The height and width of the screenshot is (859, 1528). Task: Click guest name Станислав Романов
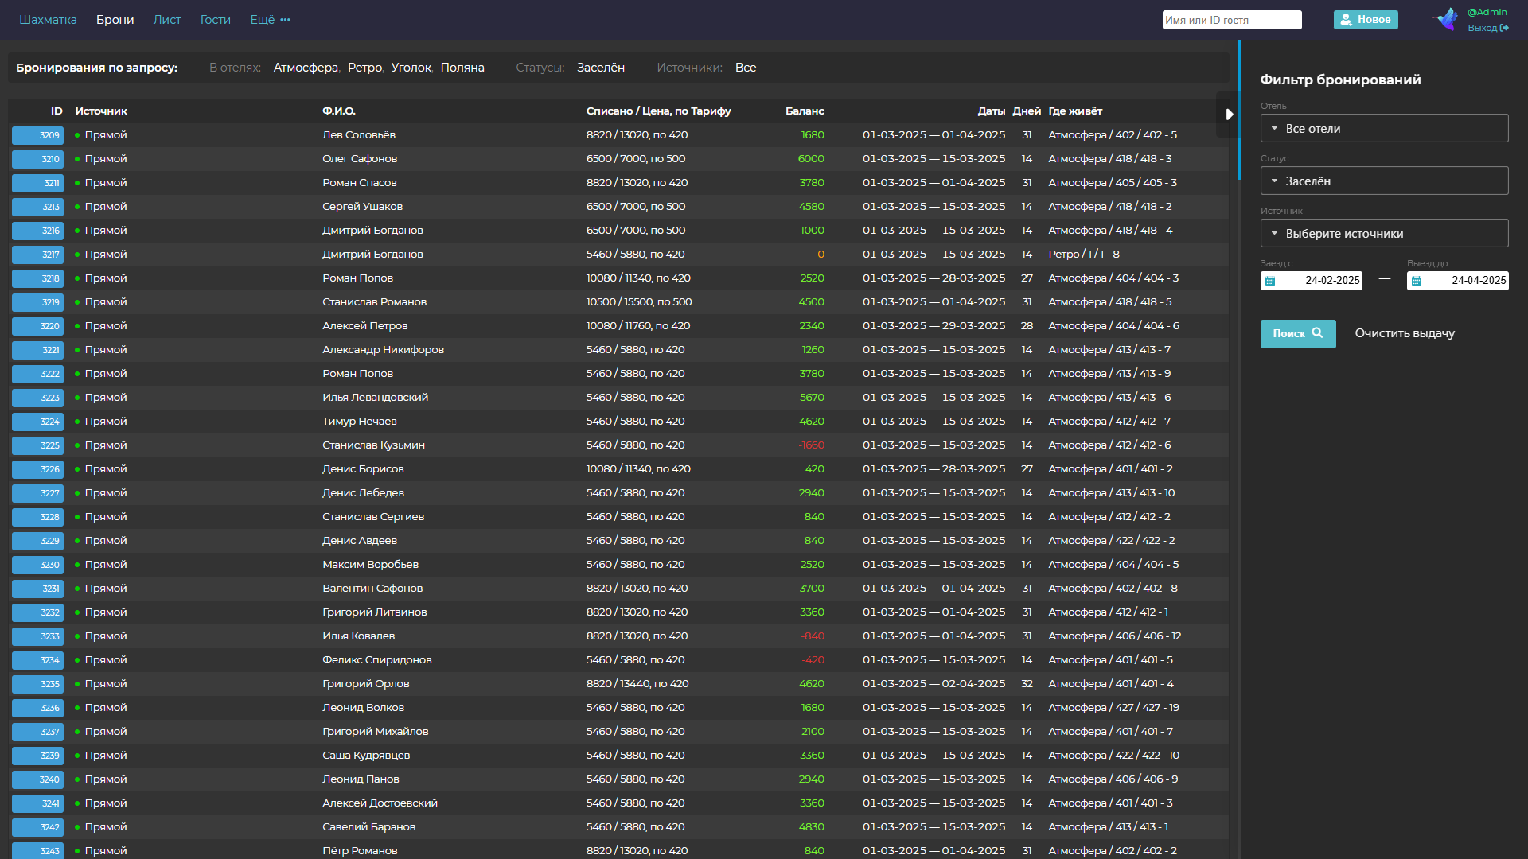pos(375,302)
